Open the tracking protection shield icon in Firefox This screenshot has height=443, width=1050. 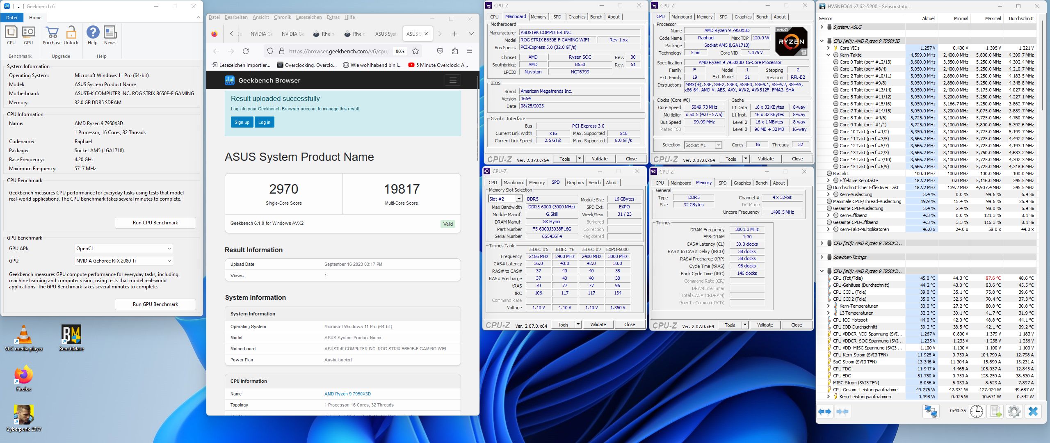tap(270, 51)
